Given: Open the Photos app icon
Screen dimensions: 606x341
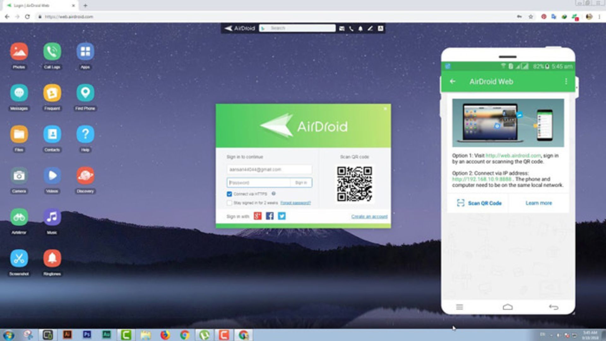Looking at the screenshot, I should coord(19,52).
